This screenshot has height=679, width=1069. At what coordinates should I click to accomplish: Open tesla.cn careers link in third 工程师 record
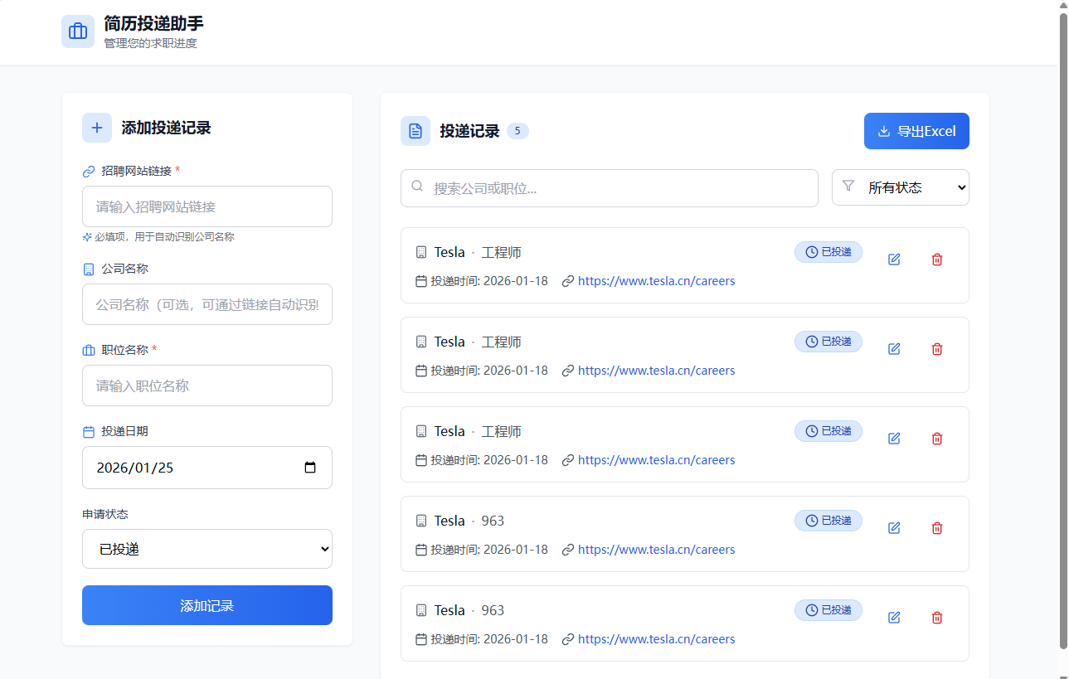click(x=656, y=460)
